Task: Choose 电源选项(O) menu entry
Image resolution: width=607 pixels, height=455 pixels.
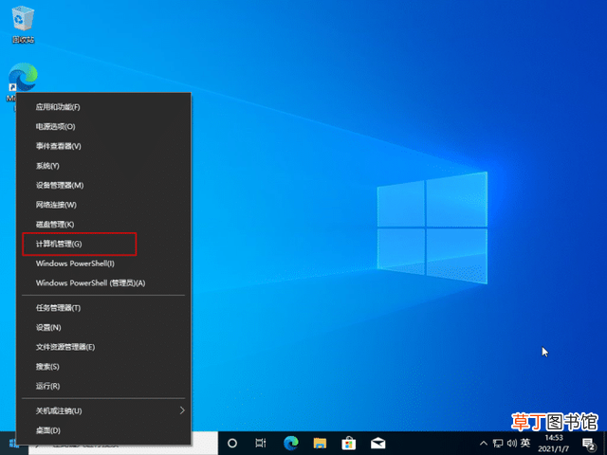Action: [103, 126]
